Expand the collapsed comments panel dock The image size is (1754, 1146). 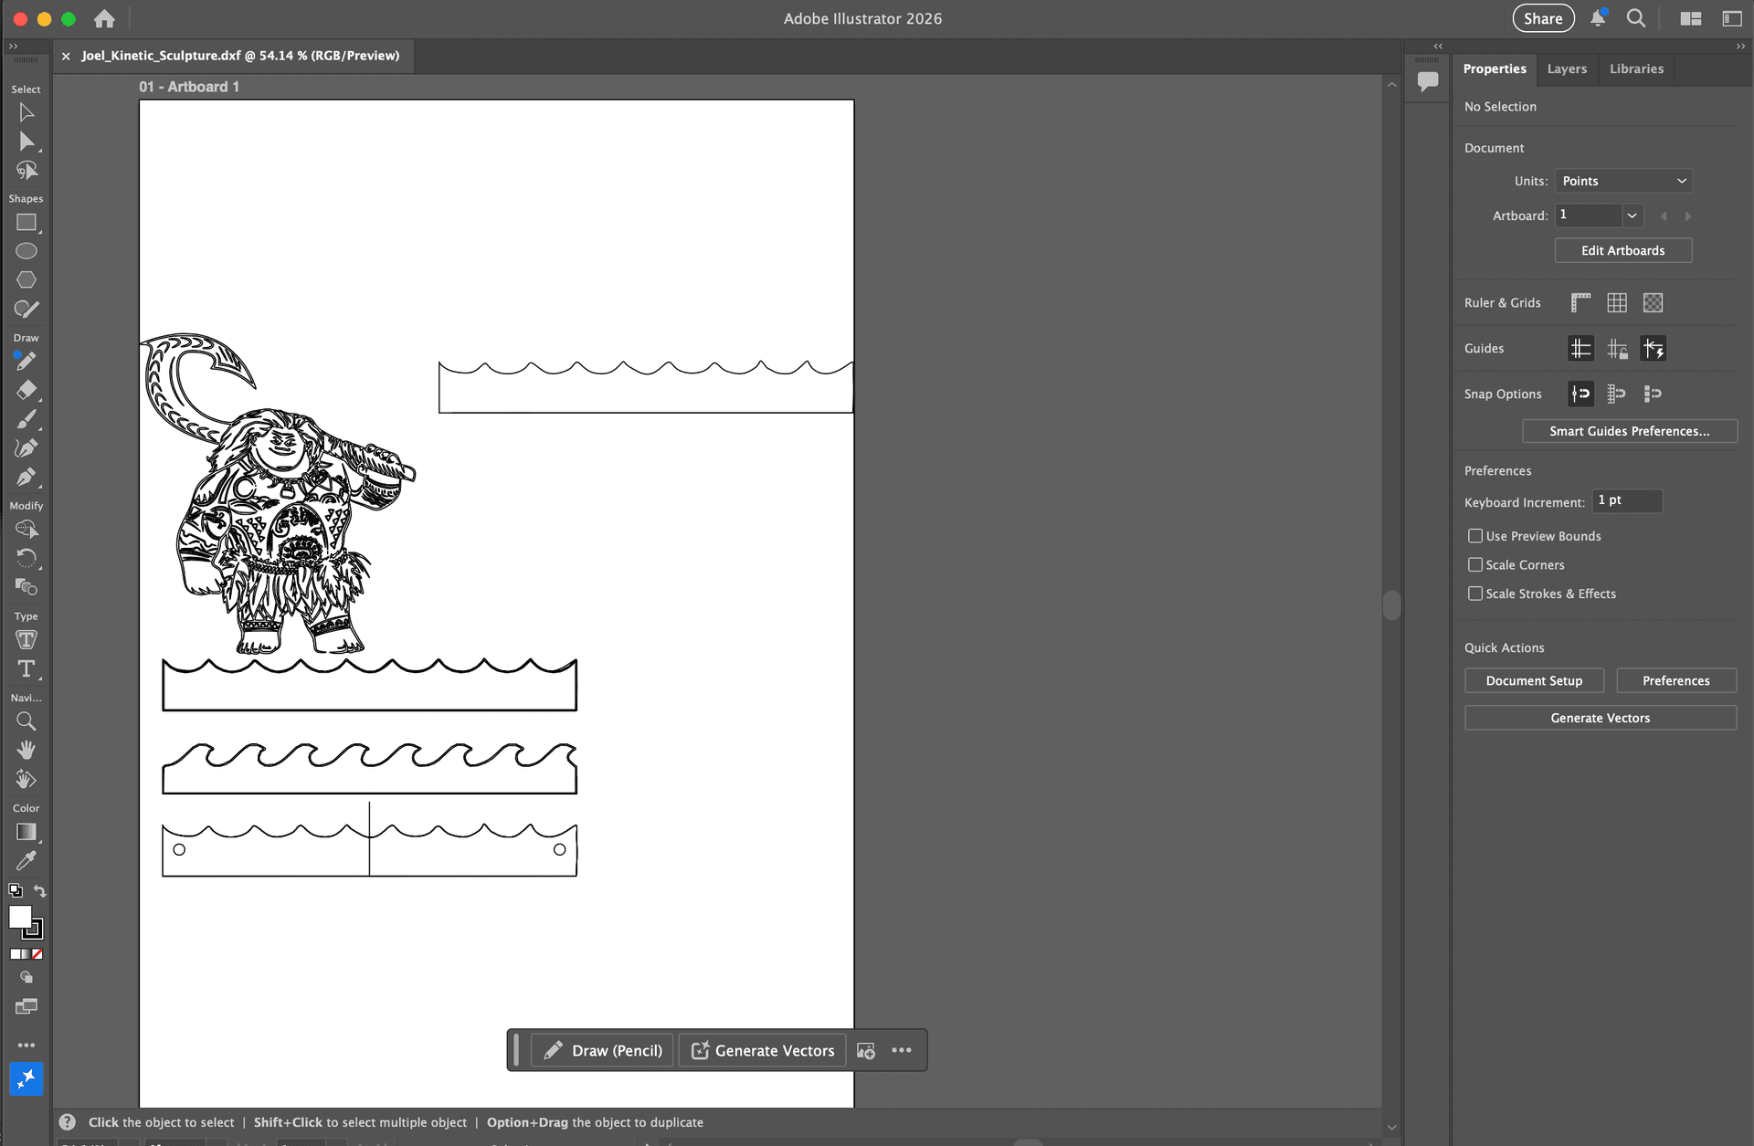coord(1438,46)
